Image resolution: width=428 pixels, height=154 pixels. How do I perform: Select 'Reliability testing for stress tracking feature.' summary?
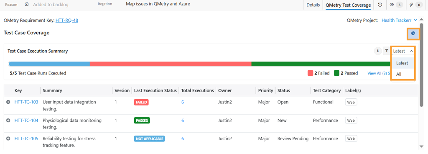tap(69, 142)
